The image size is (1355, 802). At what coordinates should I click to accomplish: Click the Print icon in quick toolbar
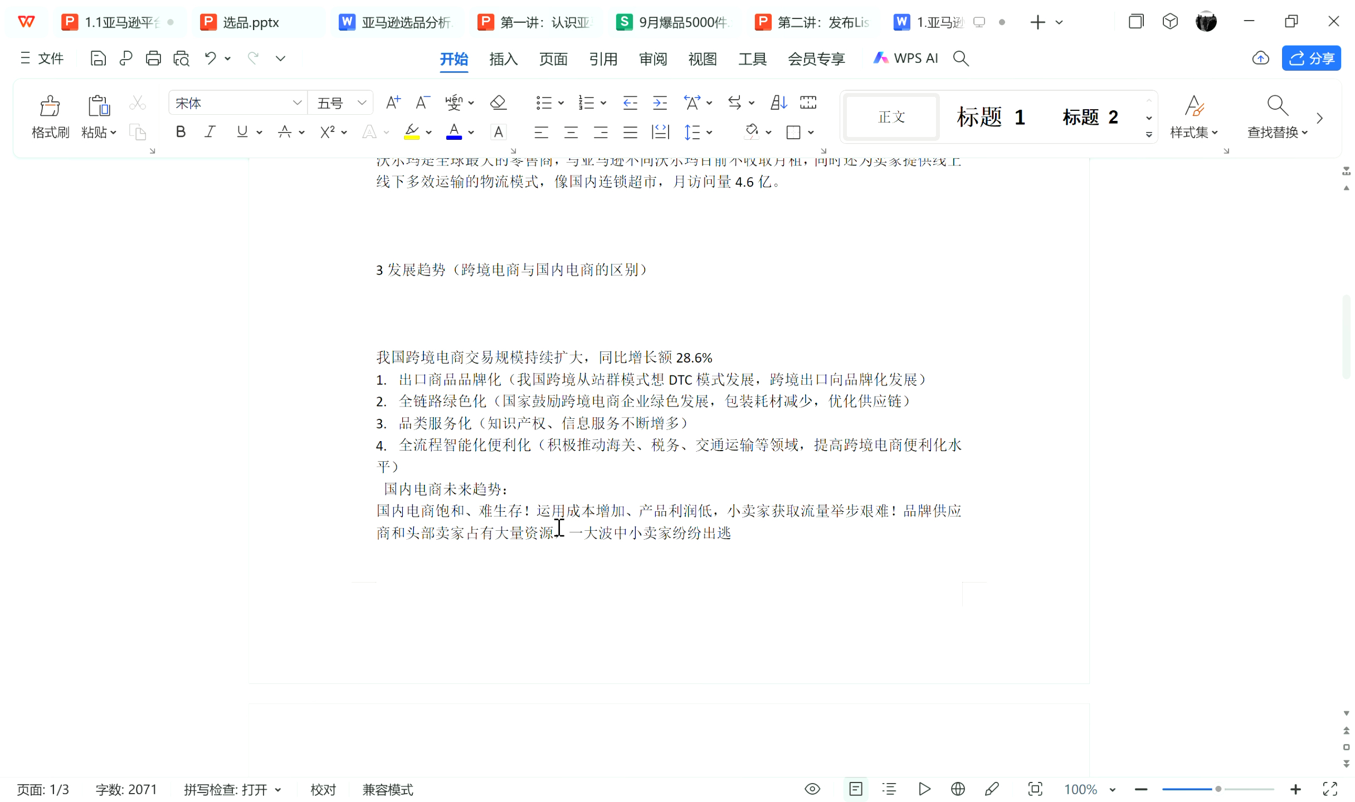point(153,58)
